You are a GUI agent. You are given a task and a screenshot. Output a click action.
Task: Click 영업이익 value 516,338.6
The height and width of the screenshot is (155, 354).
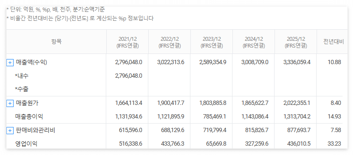click(130, 144)
